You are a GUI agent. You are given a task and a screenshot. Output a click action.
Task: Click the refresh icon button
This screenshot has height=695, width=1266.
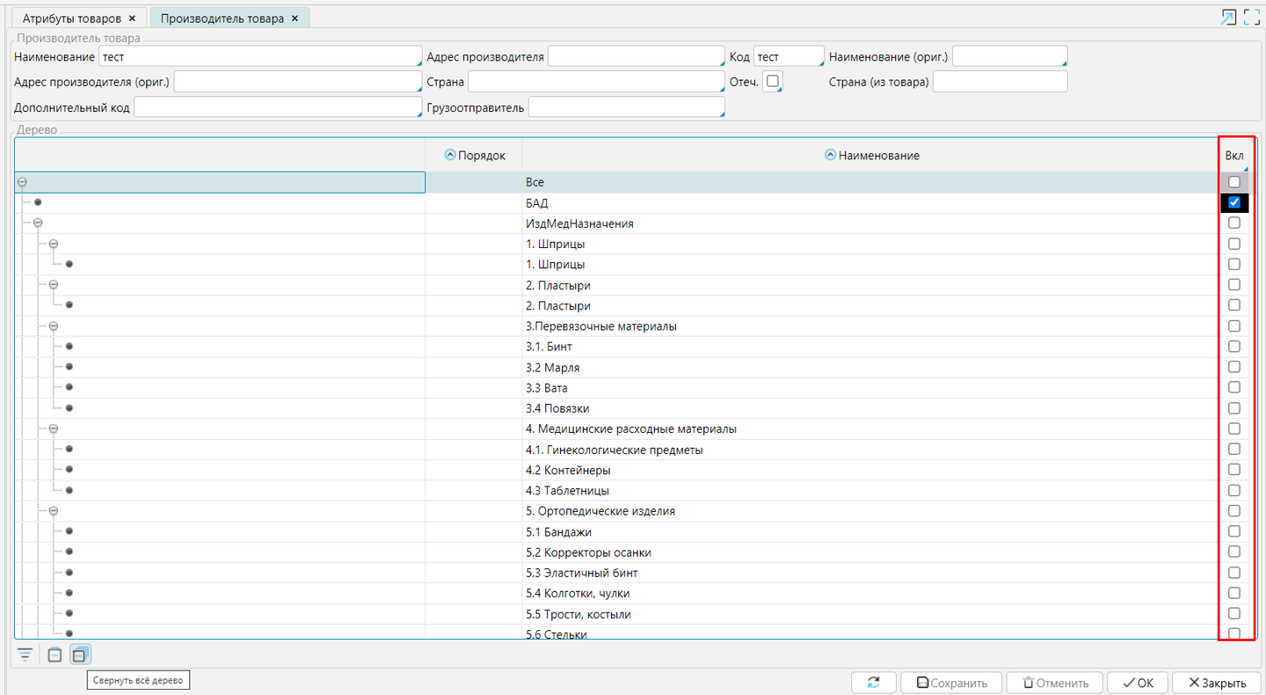coord(873,683)
